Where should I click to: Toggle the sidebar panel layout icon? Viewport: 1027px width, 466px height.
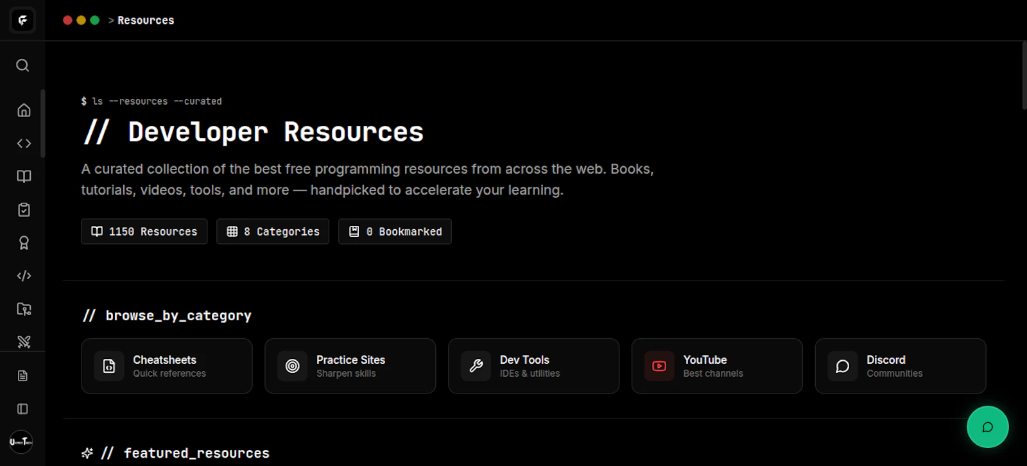coord(22,409)
